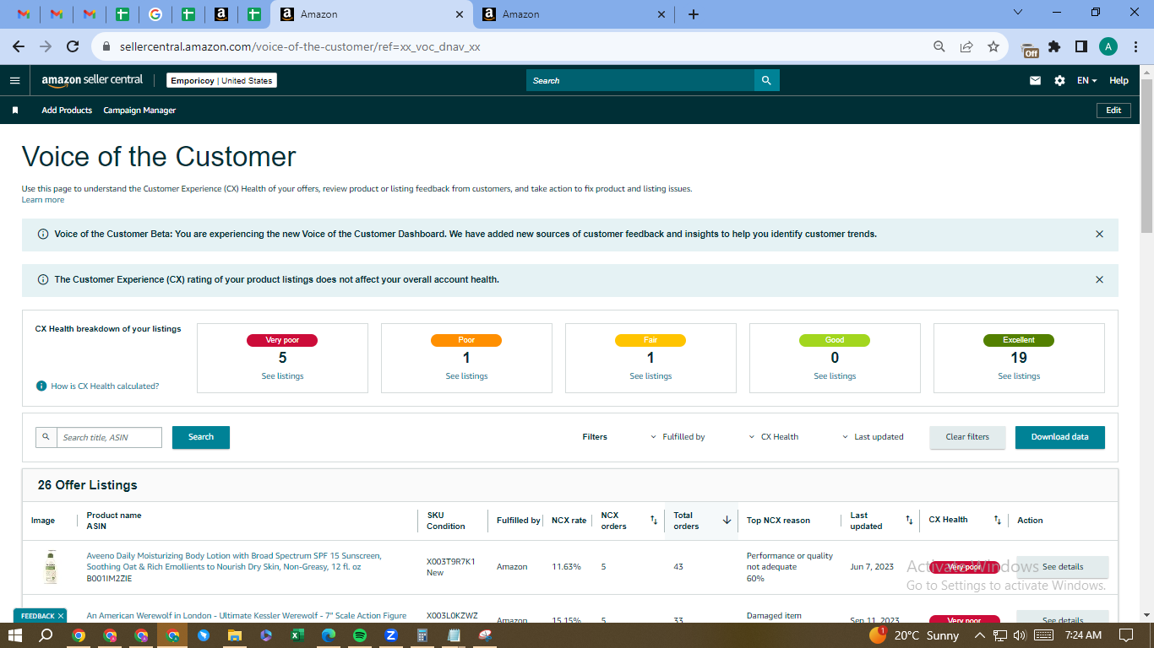The image size is (1154, 648).
Task: Click the extension icon labeled Off
Action: [1030, 49]
